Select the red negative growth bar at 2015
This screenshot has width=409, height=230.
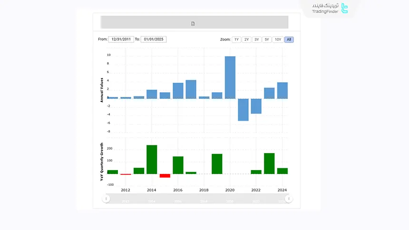pos(165,176)
